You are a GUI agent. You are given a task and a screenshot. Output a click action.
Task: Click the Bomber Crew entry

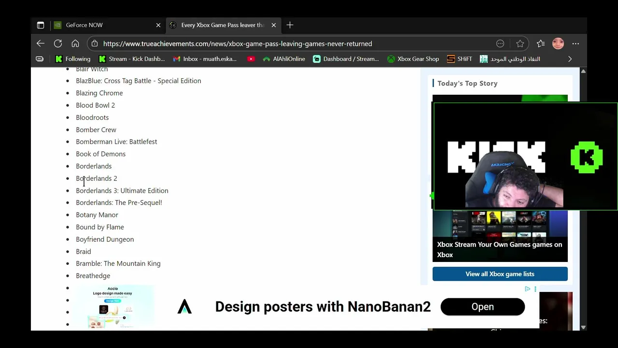96,130
